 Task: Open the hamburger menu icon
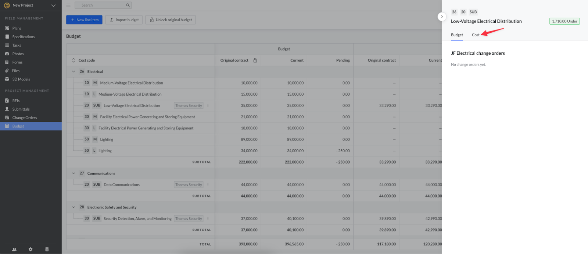pos(68,5)
